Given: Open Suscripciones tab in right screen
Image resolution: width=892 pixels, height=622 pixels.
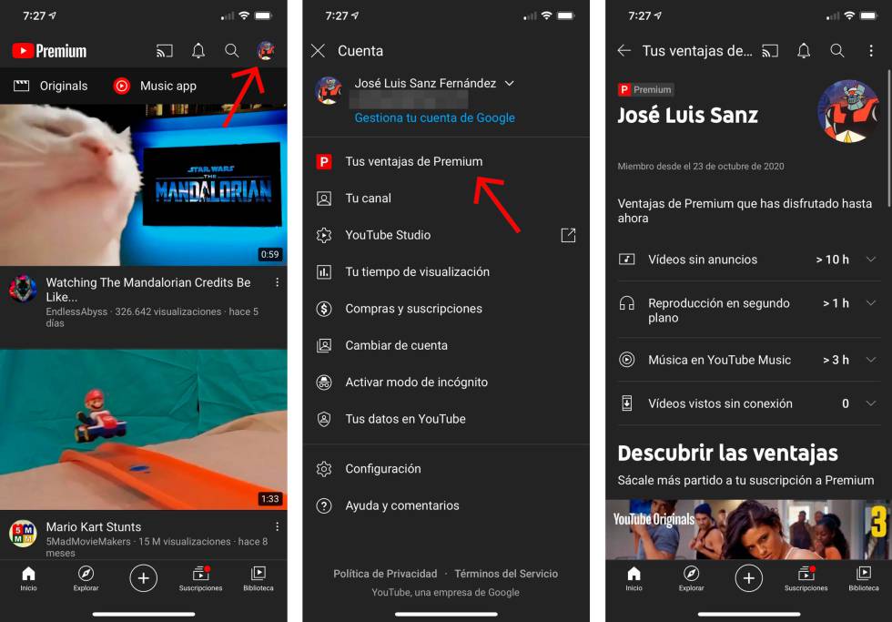Looking at the screenshot, I should pos(806,579).
